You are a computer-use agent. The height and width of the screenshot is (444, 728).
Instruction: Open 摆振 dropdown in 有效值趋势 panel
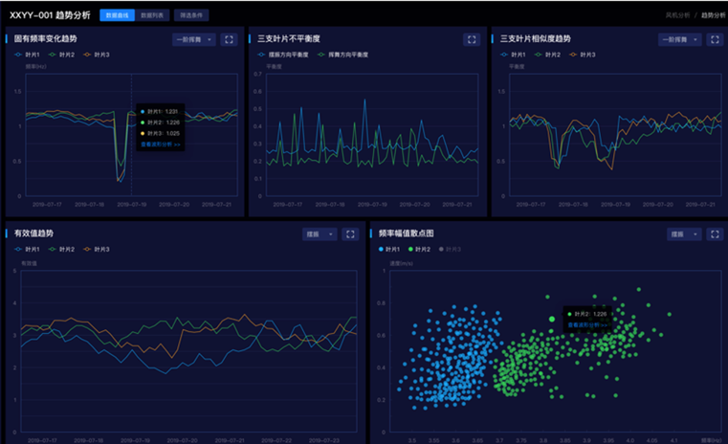point(320,234)
